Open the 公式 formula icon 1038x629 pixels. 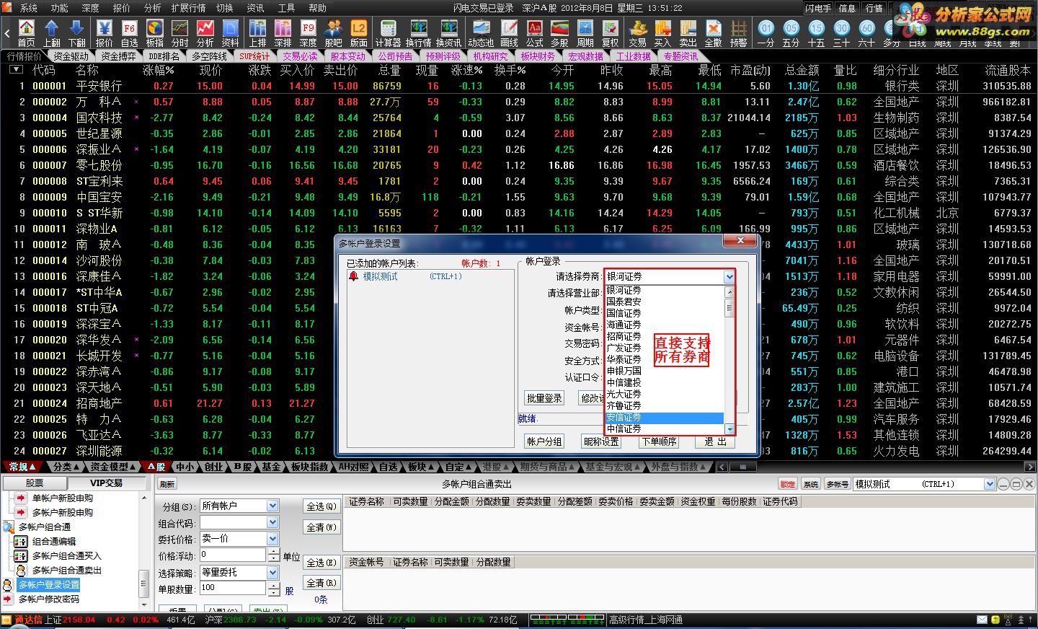coord(535,32)
